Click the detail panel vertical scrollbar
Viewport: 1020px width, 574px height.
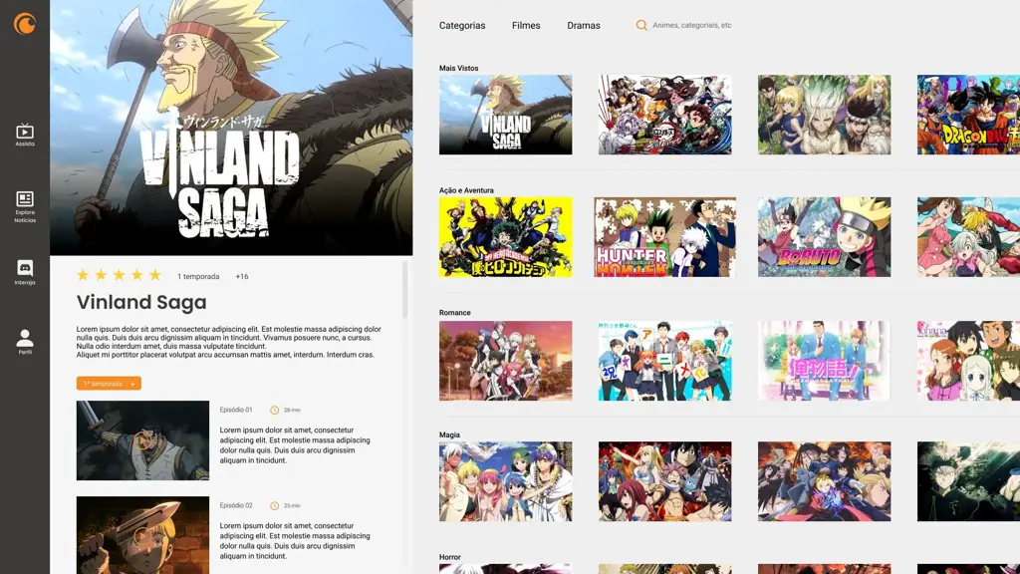click(x=405, y=290)
